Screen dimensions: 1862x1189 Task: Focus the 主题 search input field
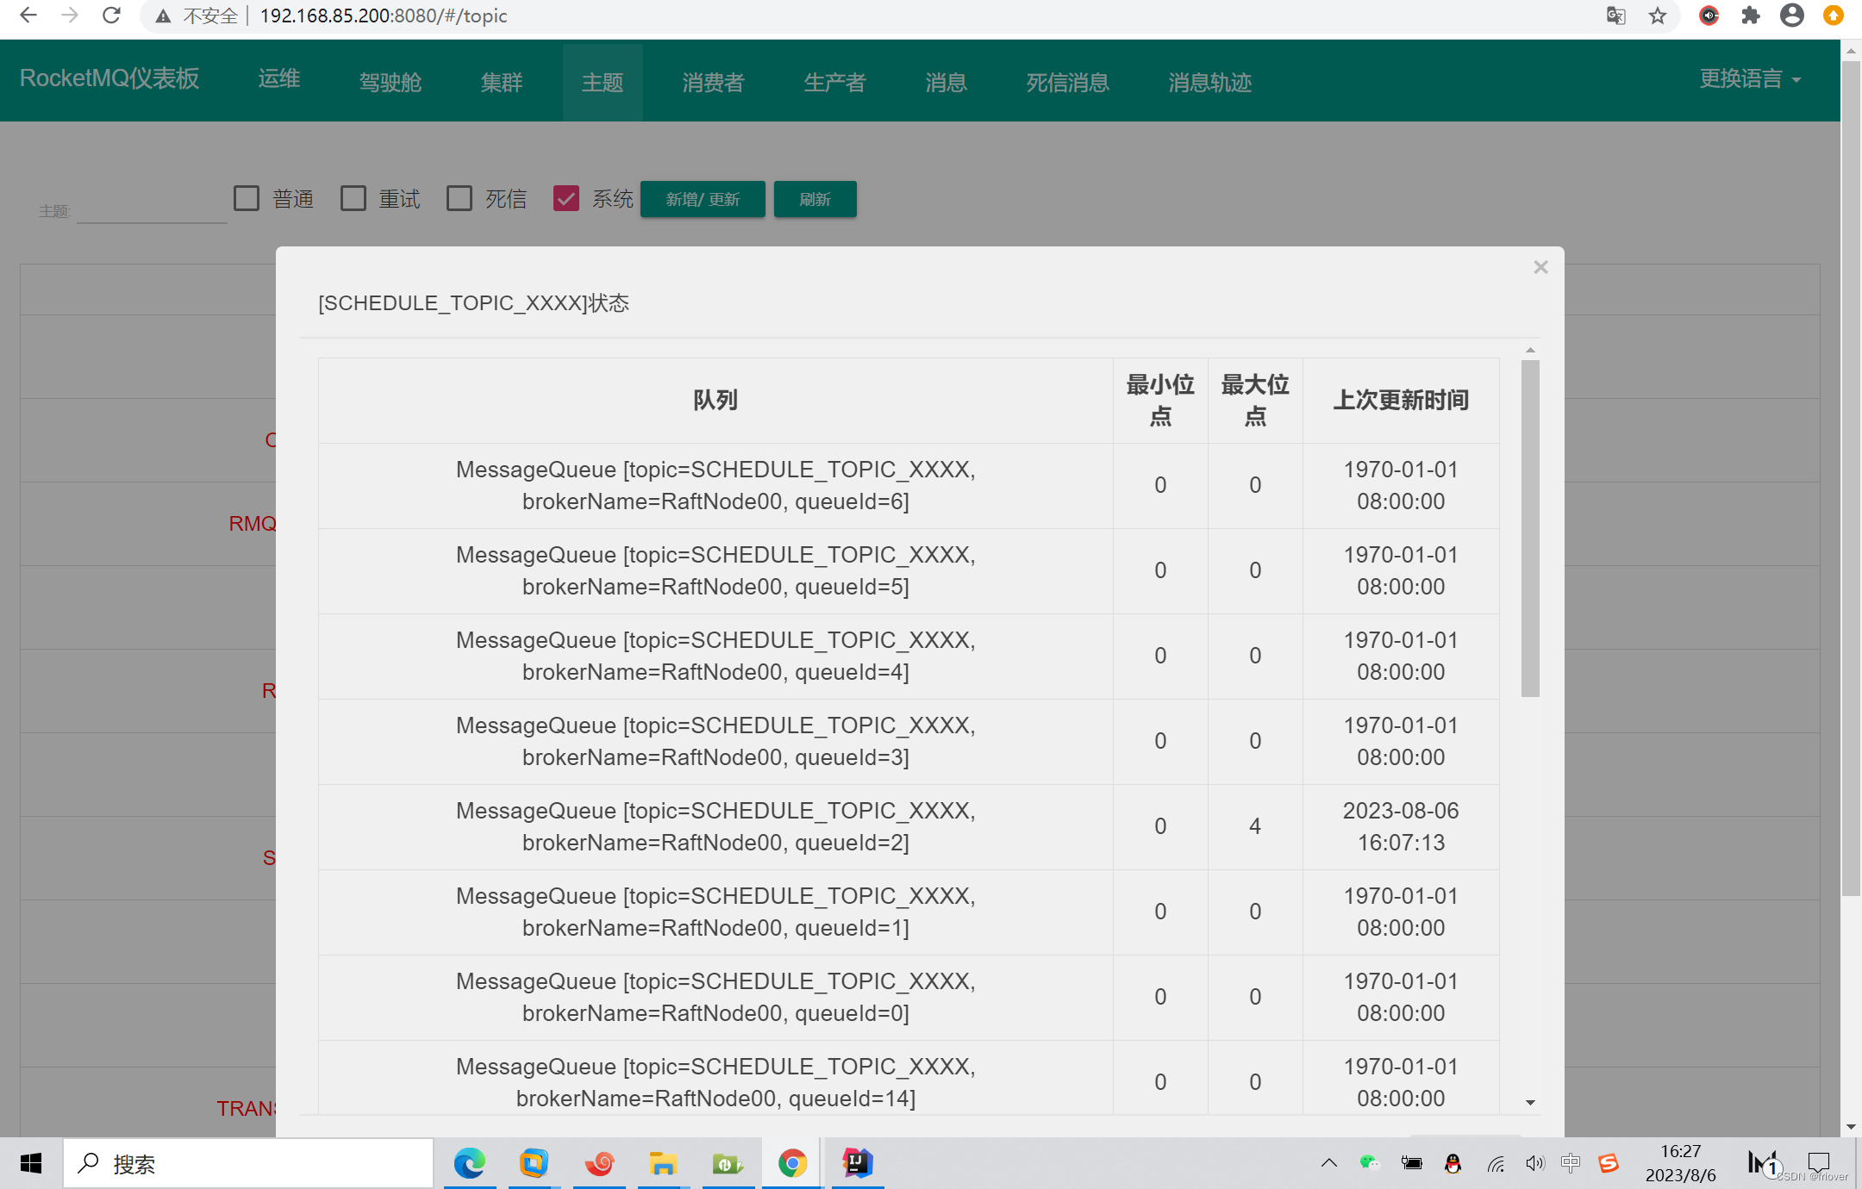pyautogui.click(x=152, y=209)
